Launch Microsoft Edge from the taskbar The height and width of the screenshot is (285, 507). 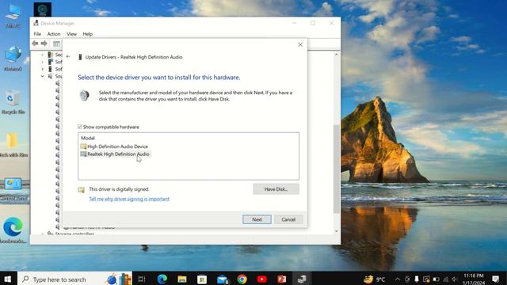pyautogui.click(x=162, y=279)
